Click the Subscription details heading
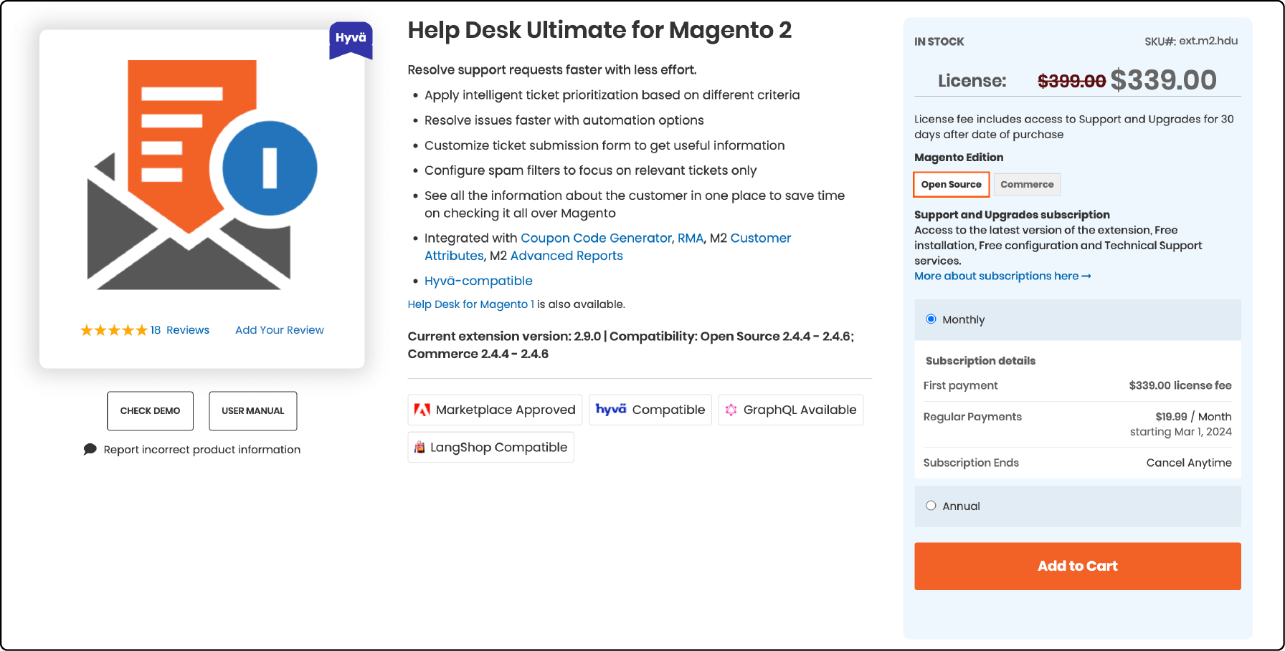 coord(980,361)
